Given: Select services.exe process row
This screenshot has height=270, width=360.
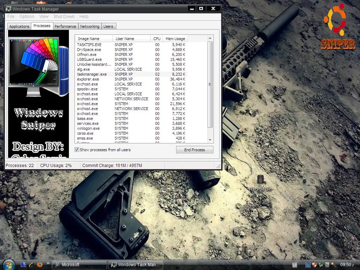Looking at the screenshot, I should 131,123.
